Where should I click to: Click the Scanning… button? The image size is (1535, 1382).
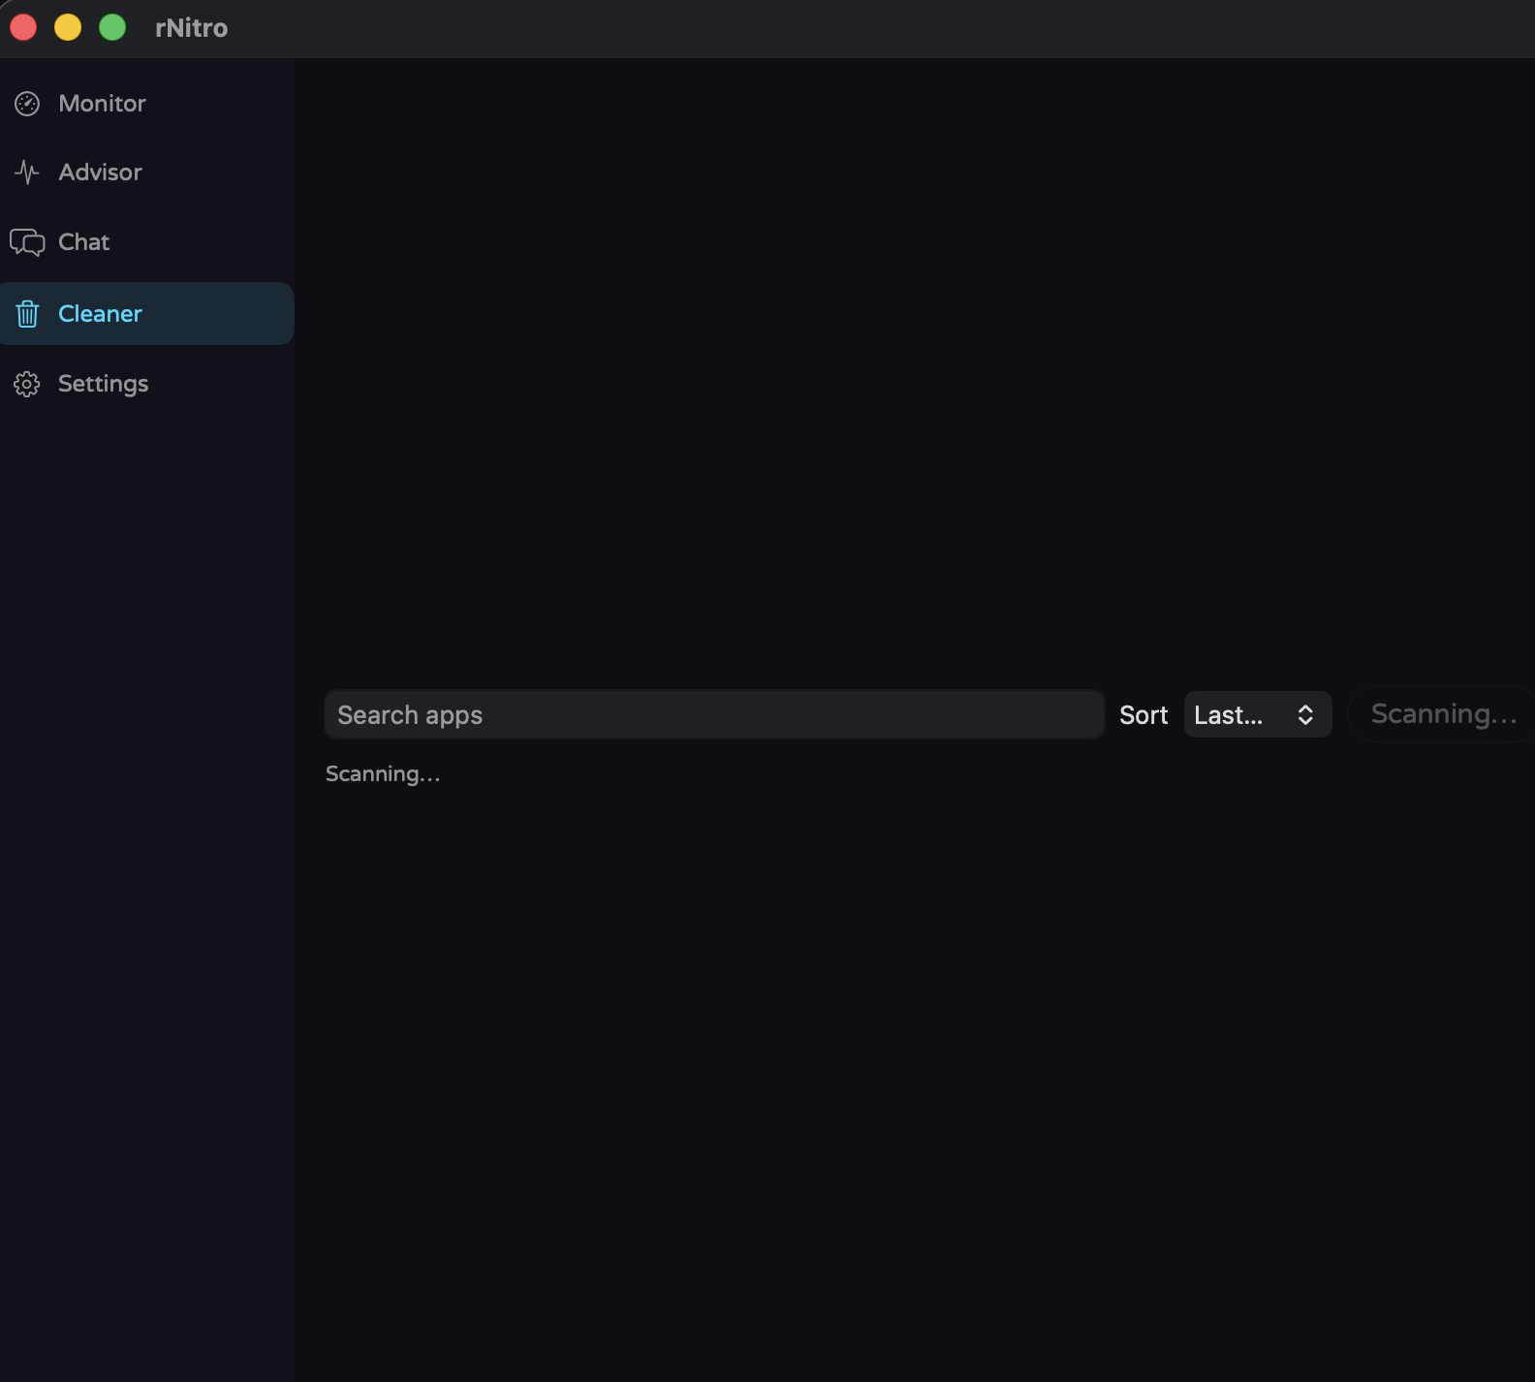[x=1442, y=714]
